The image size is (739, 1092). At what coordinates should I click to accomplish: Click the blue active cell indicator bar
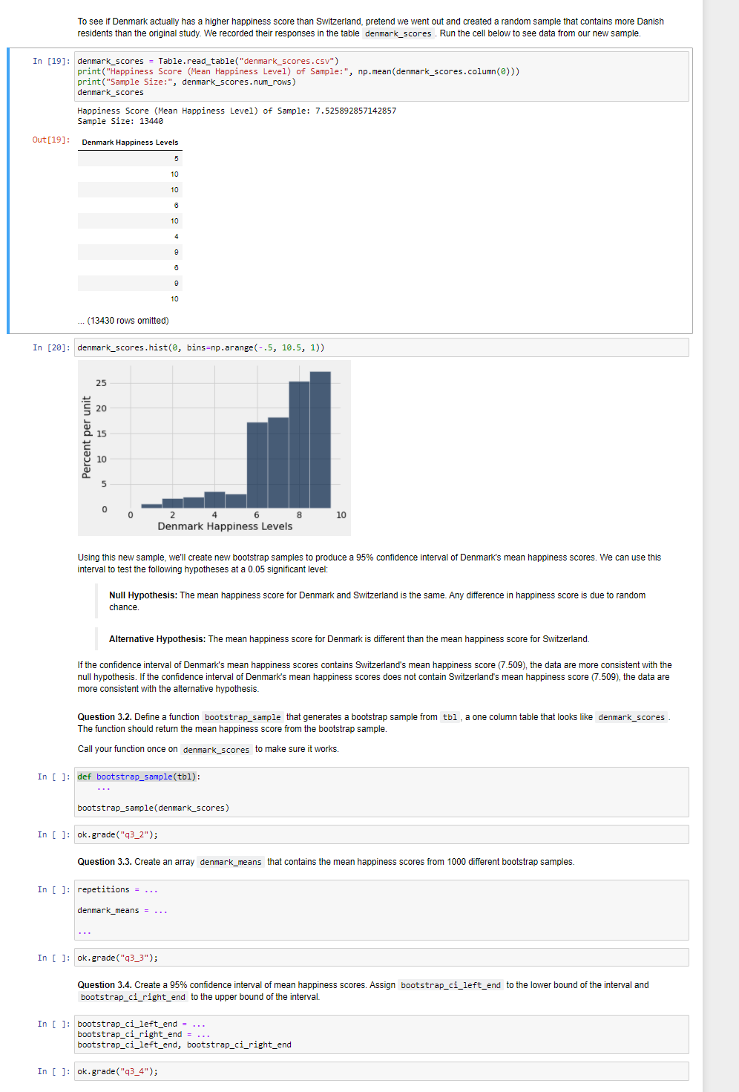tap(8, 191)
